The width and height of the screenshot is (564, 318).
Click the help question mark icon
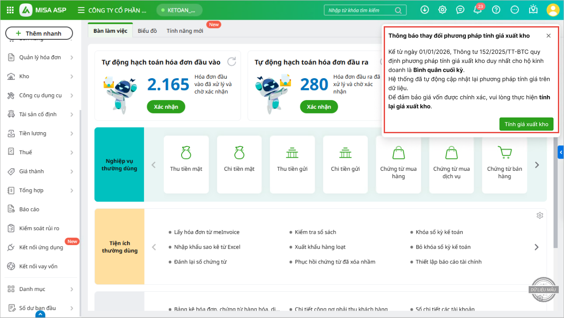(496, 10)
